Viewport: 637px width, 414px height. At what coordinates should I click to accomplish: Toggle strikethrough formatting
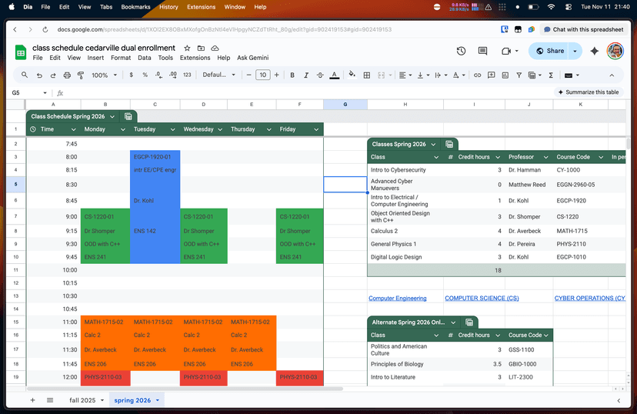point(320,75)
